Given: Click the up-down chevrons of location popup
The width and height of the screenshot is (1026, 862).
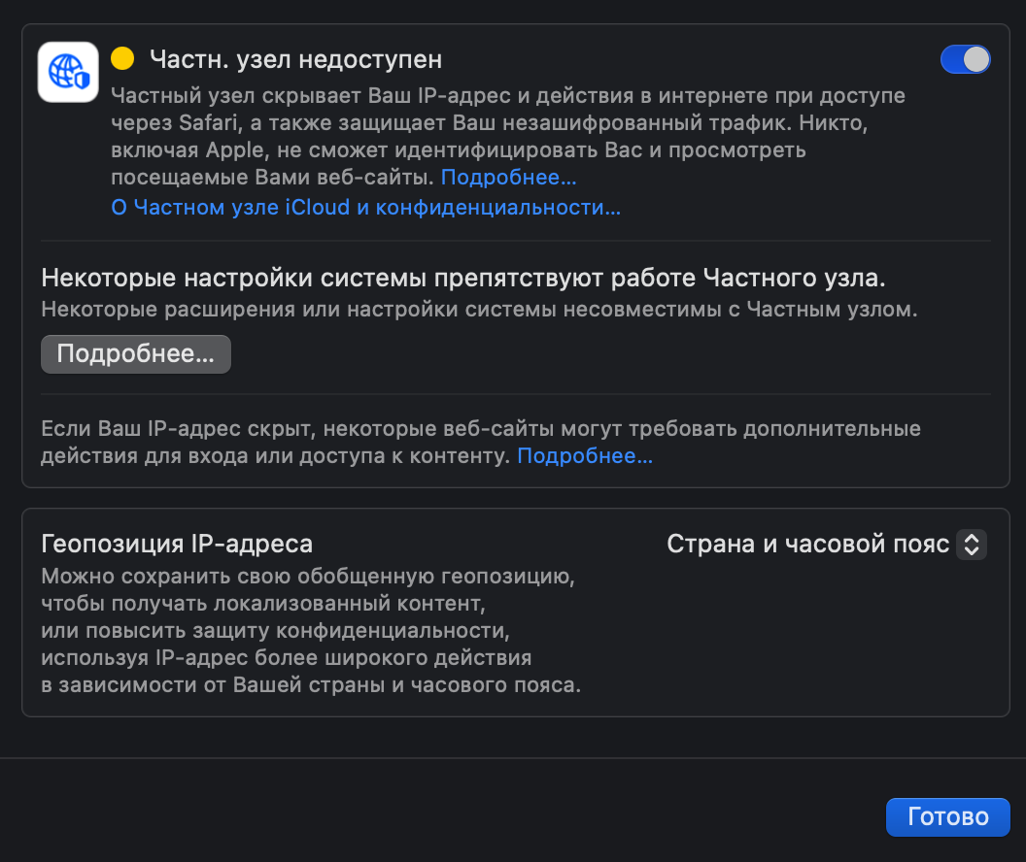Looking at the screenshot, I should [x=972, y=545].
